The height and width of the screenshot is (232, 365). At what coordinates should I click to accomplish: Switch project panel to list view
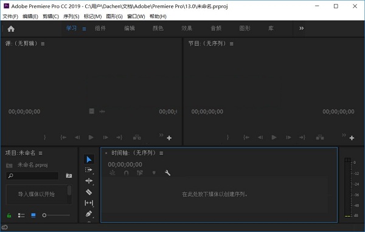(21, 215)
